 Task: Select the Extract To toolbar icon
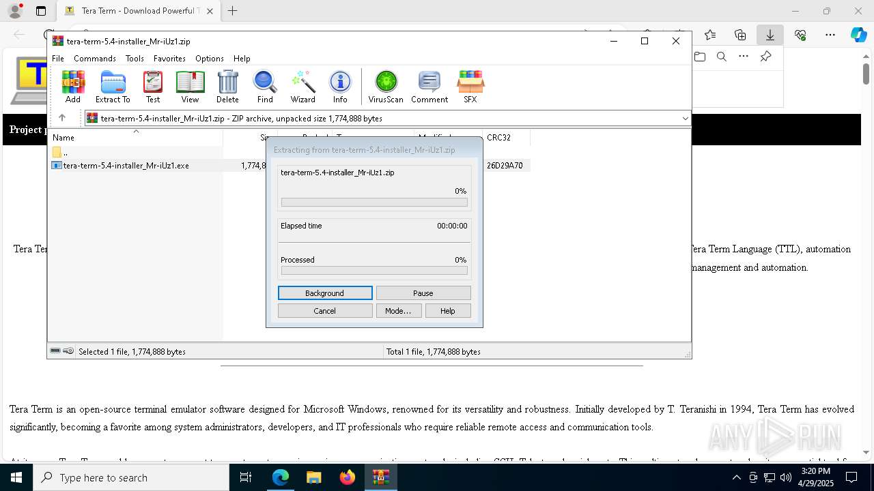tap(113, 87)
